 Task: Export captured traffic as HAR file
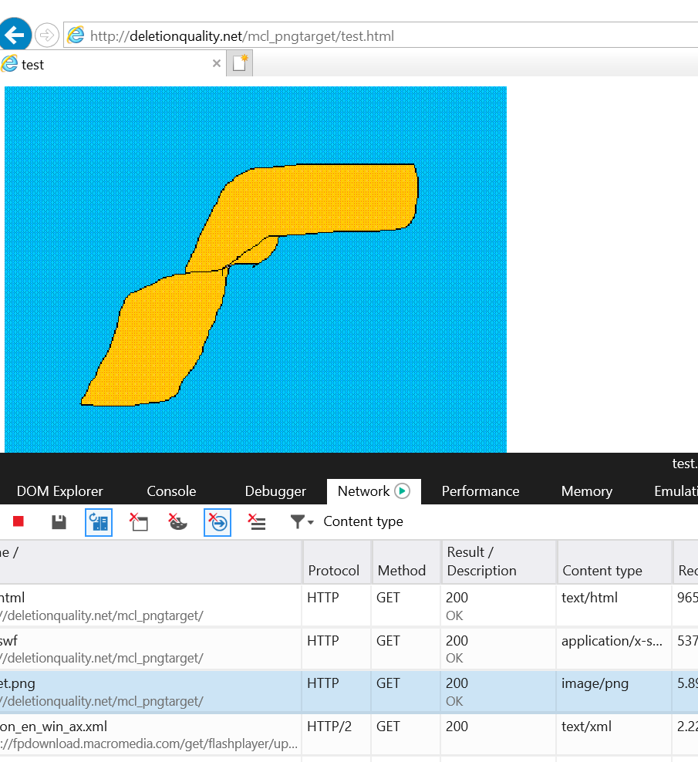click(x=58, y=522)
